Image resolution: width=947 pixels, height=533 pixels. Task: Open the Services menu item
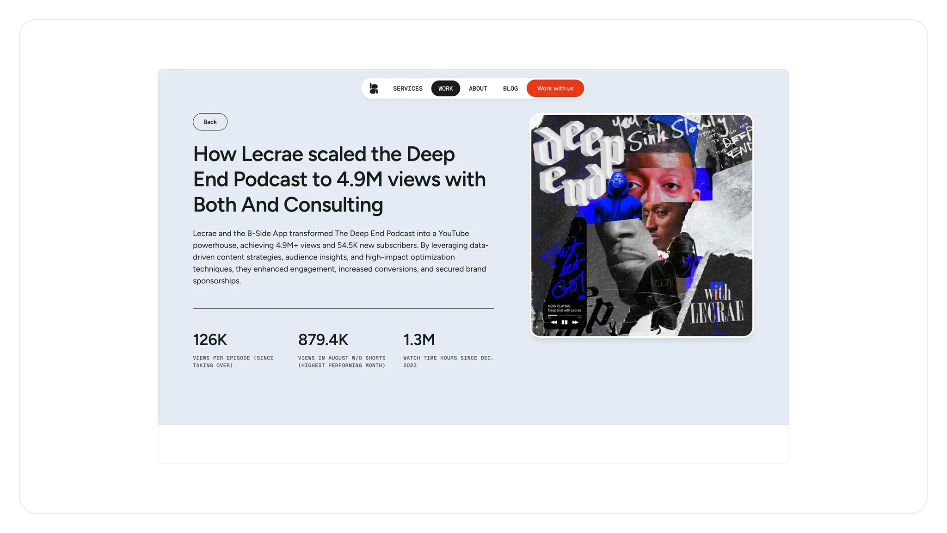407,88
